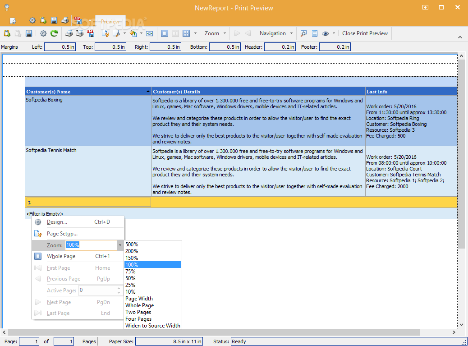Select Page Setup... in context menu
This screenshot has height=346, width=468.
78,234
